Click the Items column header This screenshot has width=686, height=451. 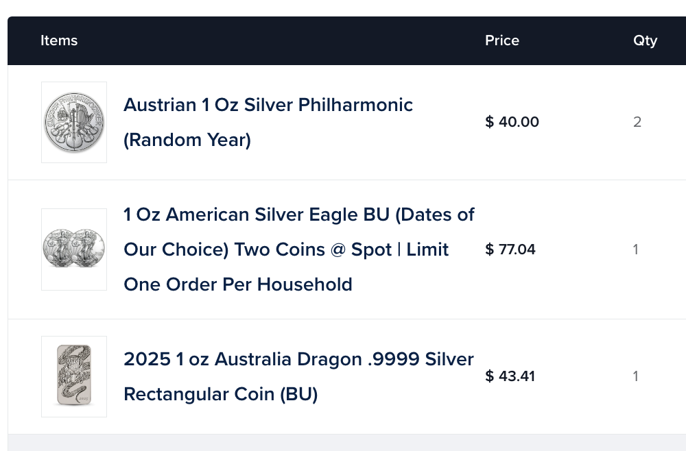[x=59, y=40]
